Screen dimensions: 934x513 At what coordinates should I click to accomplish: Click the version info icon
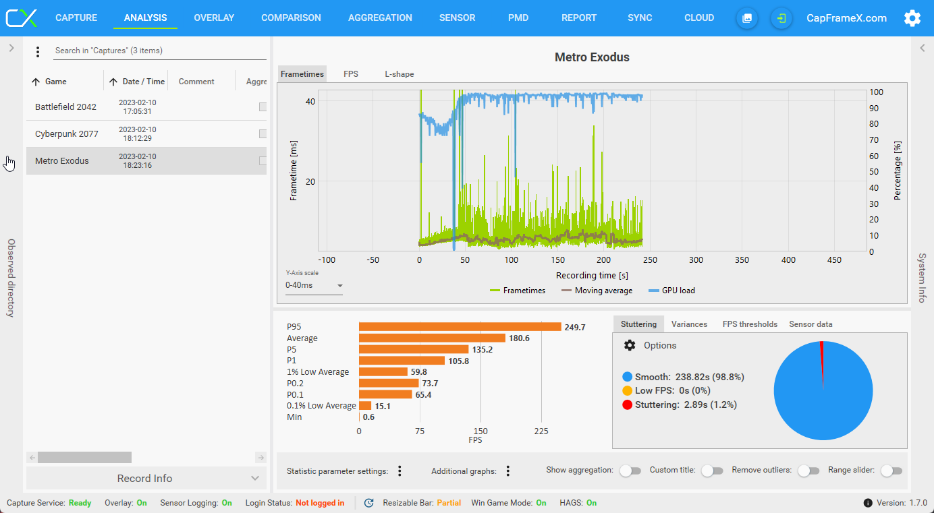(x=868, y=503)
